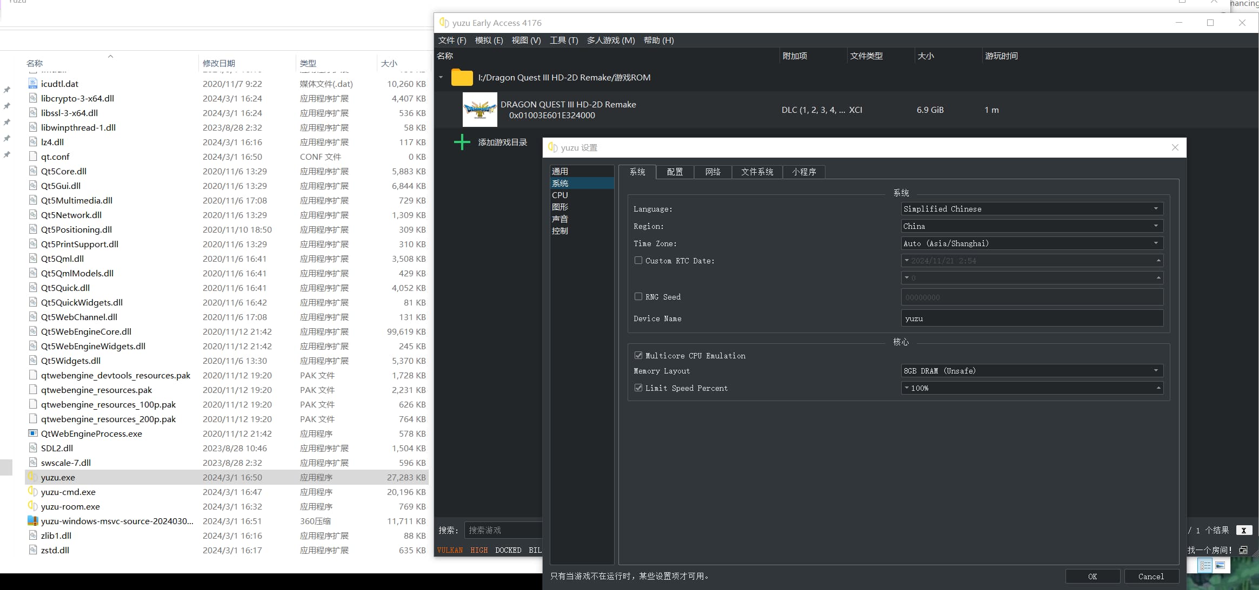This screenshot has height=590, width=1259.
Task: Click the Dragon Quest III game thumbnail
Action: (x=480, y=110)
